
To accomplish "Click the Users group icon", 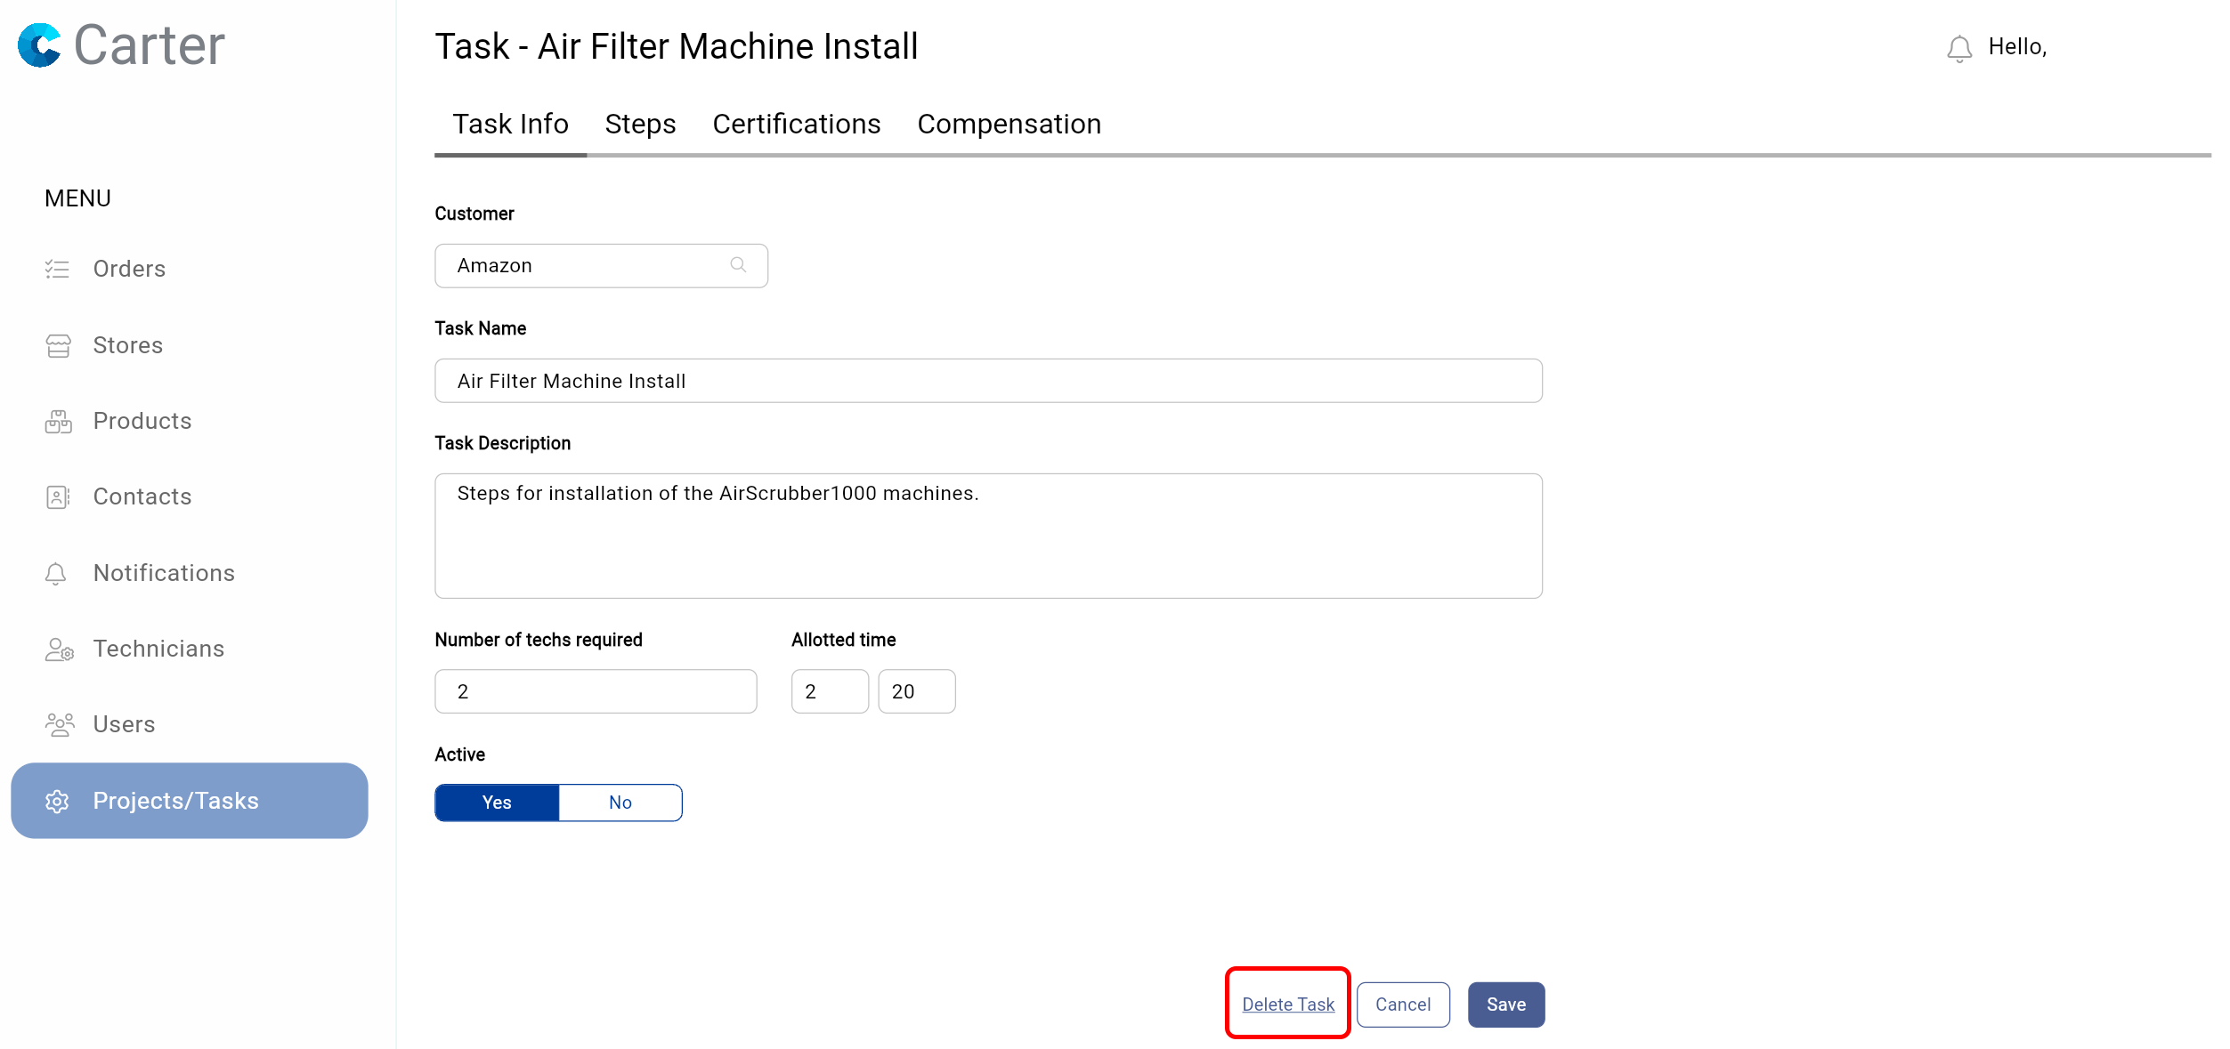I will 59,725.
